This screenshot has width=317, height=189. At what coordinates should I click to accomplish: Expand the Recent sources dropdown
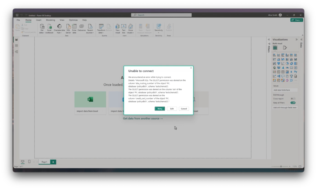pyautogui.click(x=90, y=28)
